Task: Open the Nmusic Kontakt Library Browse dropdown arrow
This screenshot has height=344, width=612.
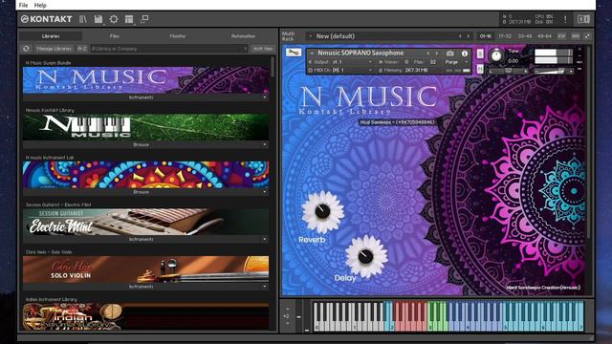Action: [x=264, y=144]
